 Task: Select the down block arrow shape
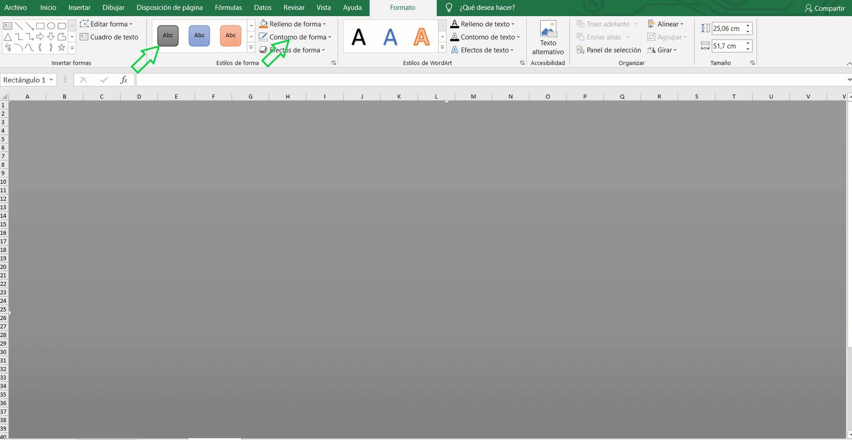(51, 37)
